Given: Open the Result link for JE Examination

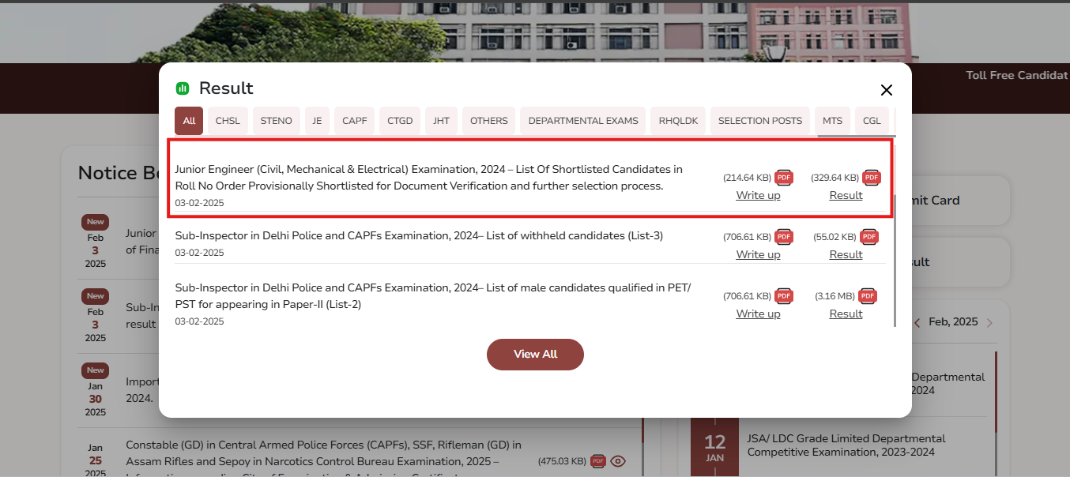Looking at the screenshot, I should 846,195.
